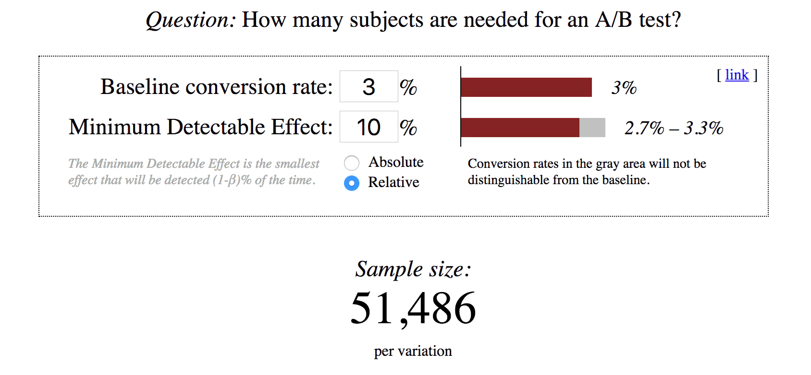Click the Baseline conversion rate input field
Image resolution: width=811 pixels, height=375 pixels.
point(369,87)
